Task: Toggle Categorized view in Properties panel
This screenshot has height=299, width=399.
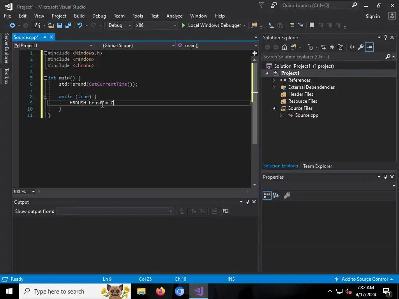Action: 267,195
